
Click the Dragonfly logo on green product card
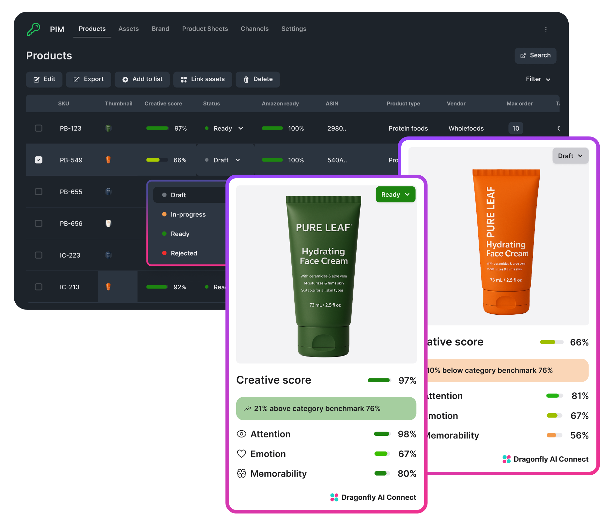(x=334, y=498)
